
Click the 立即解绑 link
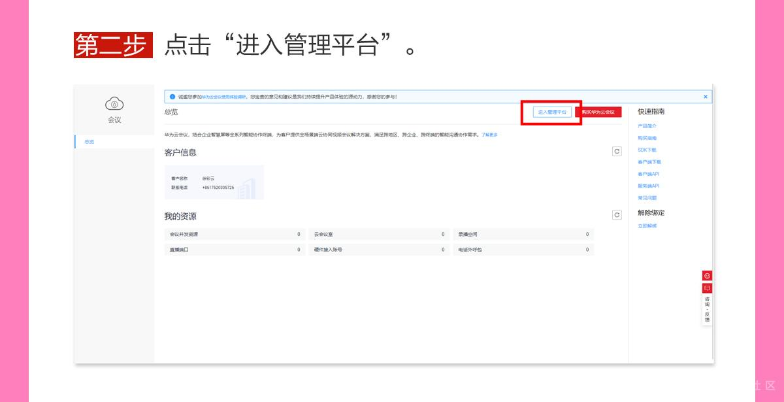(647, 226)
